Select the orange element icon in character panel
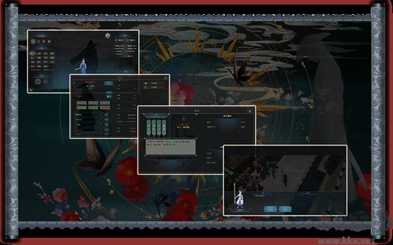393x245 pixels. click(x=44, y=41)
